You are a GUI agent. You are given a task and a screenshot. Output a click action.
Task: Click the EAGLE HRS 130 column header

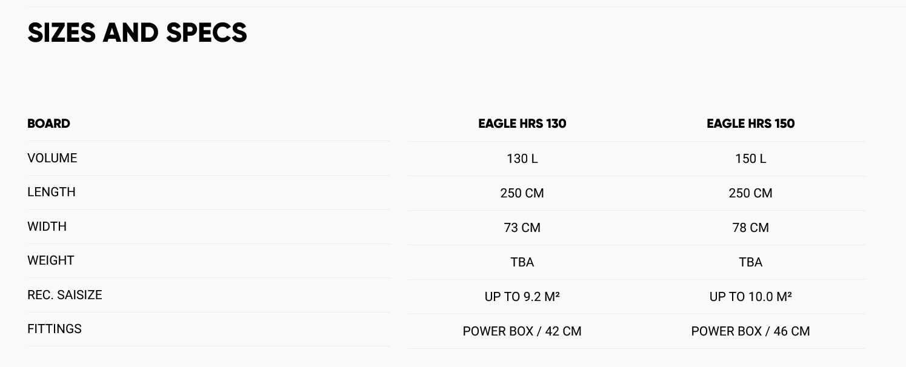coord(522,124)
